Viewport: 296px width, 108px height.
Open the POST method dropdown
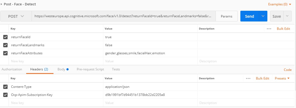pyautogui.click(x=16, y=16)
